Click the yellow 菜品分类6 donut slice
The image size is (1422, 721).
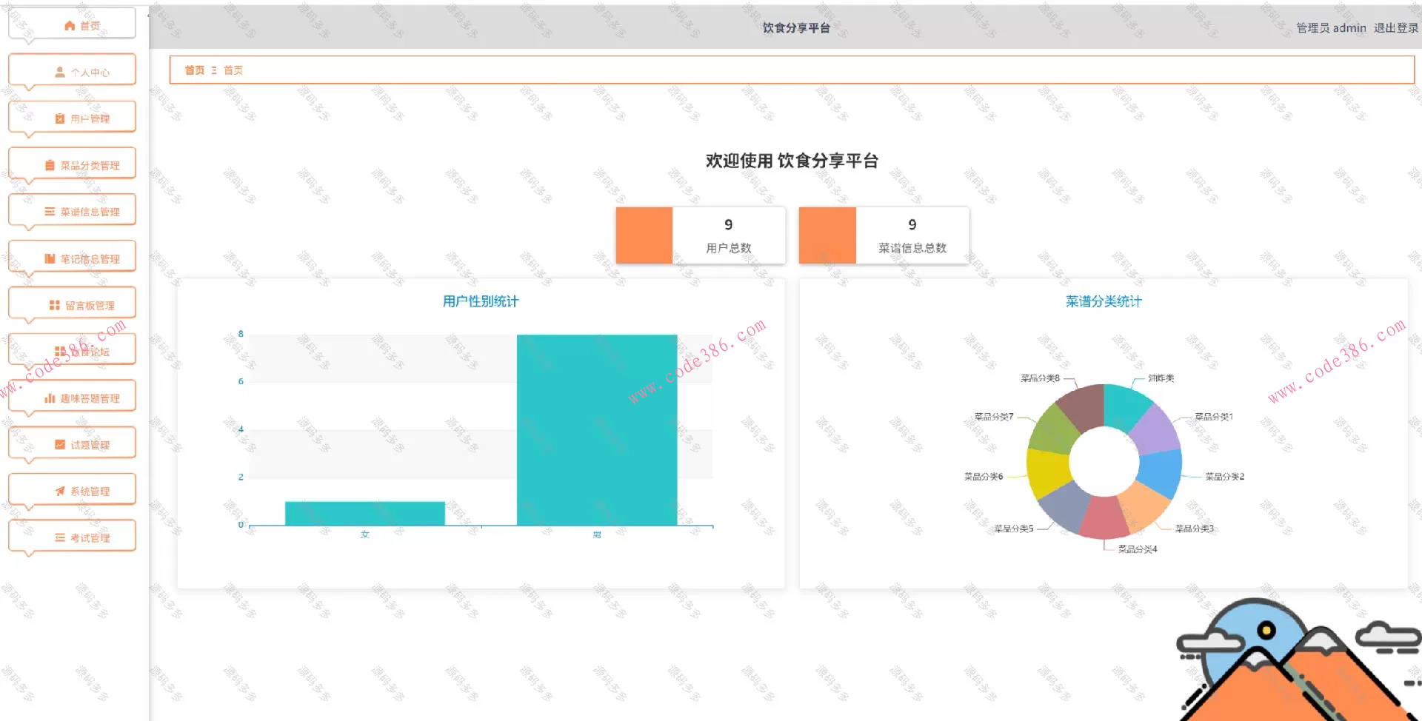tap(1047, 472)
